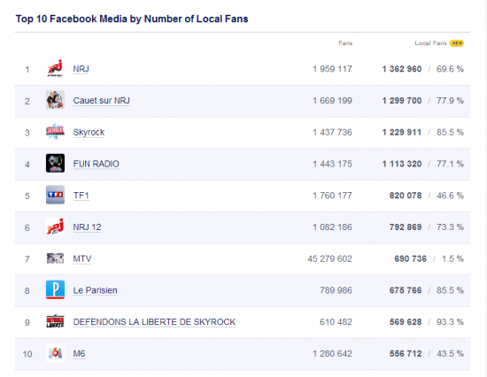
Task: Visit the FUN RADIO link
Action: click(96, 164)
